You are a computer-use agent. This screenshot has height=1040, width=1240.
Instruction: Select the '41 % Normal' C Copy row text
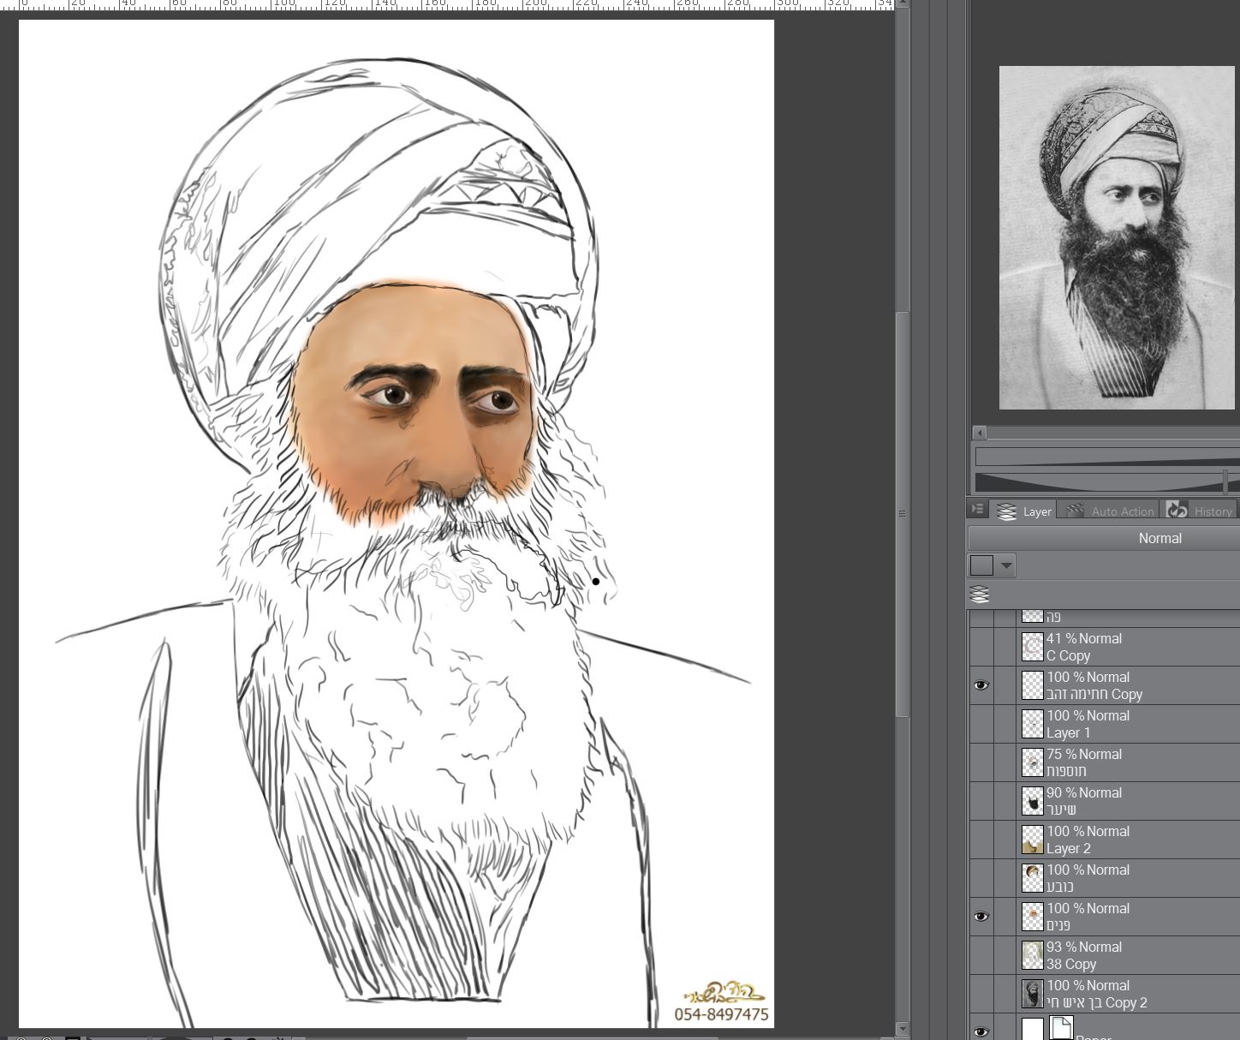tap(1084, 638)
